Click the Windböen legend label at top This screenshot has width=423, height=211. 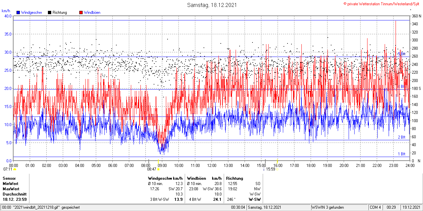[x=92, y=13]
